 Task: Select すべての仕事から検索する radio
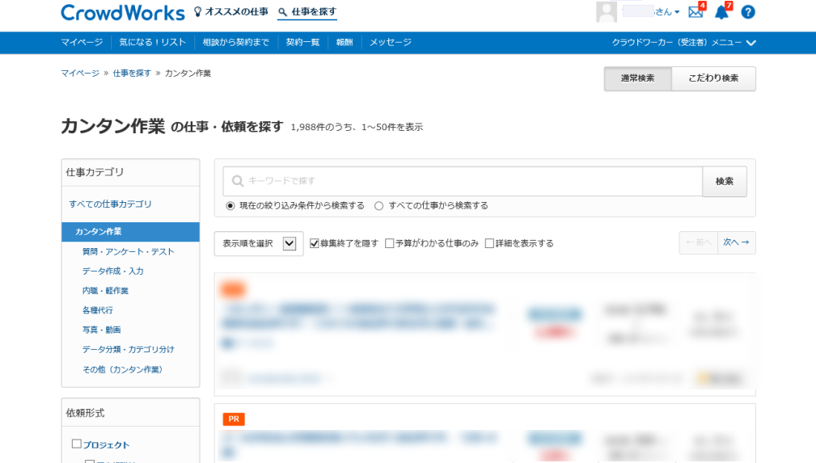point(378,206)
